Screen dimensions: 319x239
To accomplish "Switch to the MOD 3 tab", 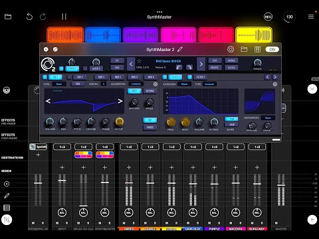I will point(134,77).
